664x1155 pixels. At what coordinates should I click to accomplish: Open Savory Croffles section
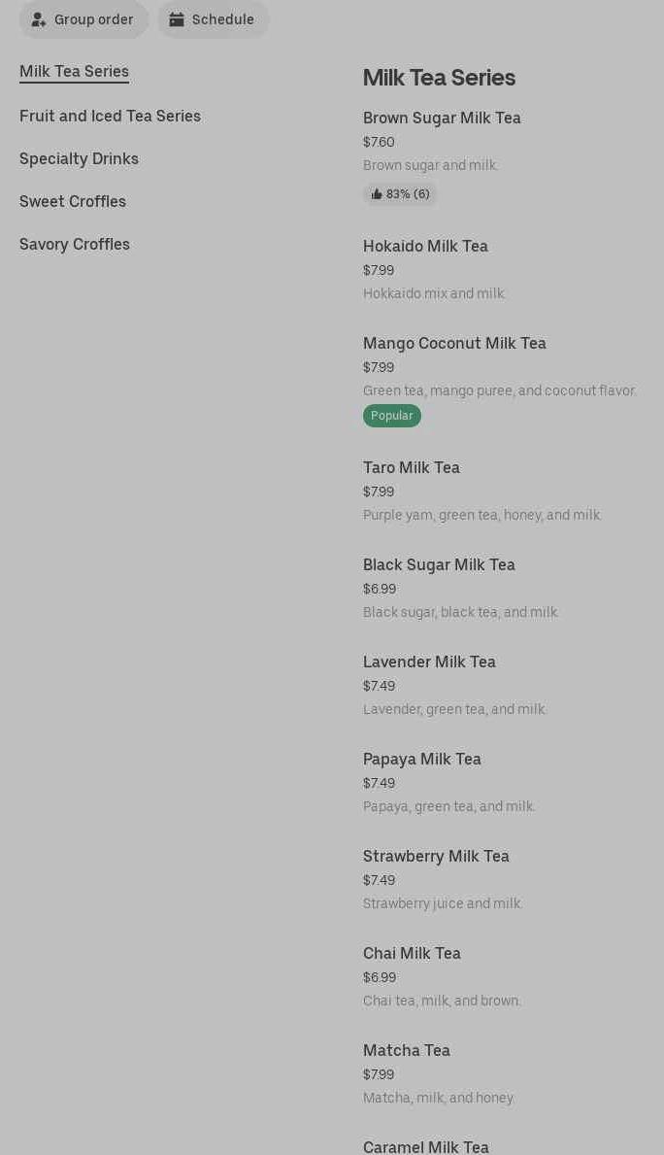coord(75,244)
